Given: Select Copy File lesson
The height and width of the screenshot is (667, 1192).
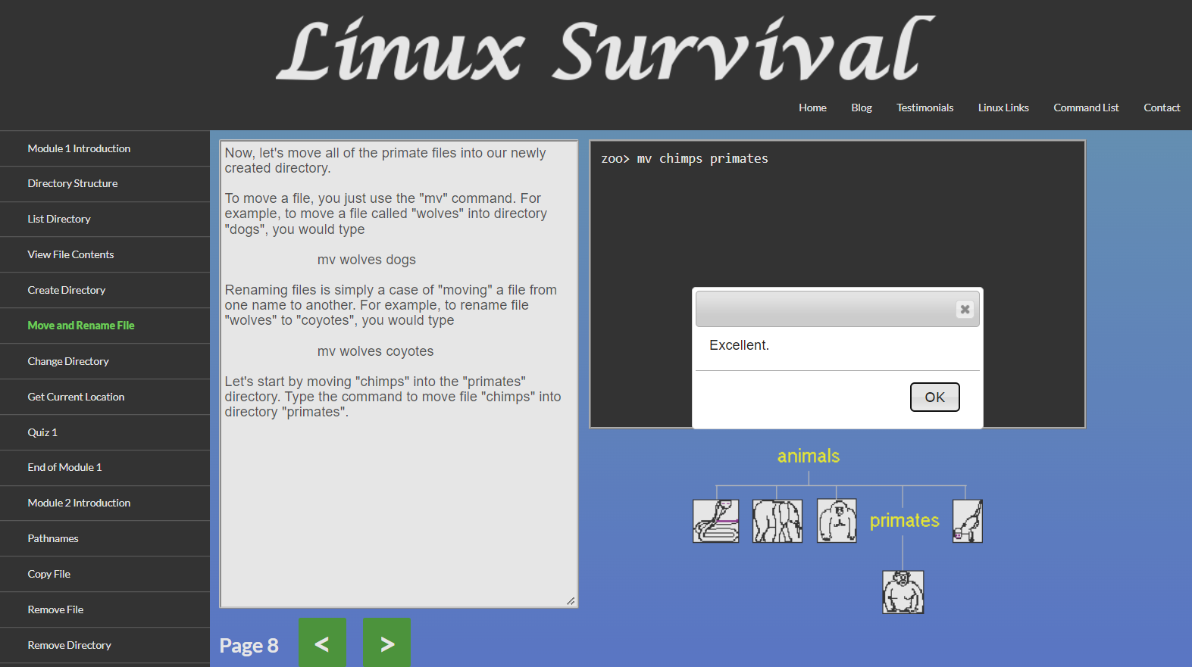Looking at the screenshot, I should click(105, 574).
